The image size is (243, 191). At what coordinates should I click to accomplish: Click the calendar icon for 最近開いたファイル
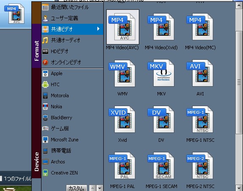[x=45, y=7]
